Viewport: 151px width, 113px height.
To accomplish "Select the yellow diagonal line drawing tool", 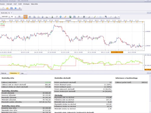I will (95, 17).
